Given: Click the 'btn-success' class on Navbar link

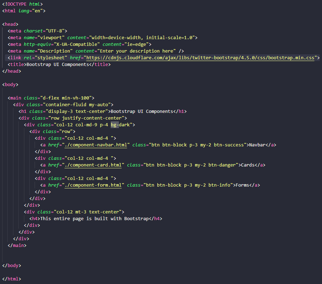Looking at the screenshot, I should point(229,145).
